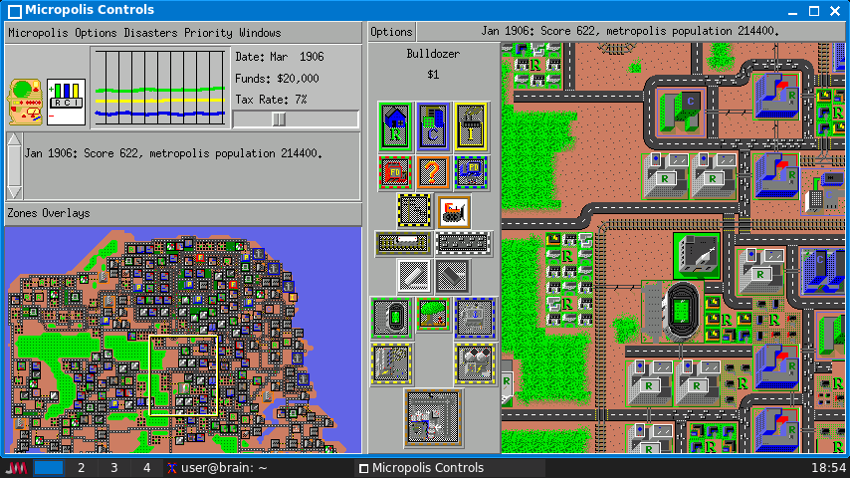
Task: Choose the Fire Department tool
Action: tap(395, 172)
